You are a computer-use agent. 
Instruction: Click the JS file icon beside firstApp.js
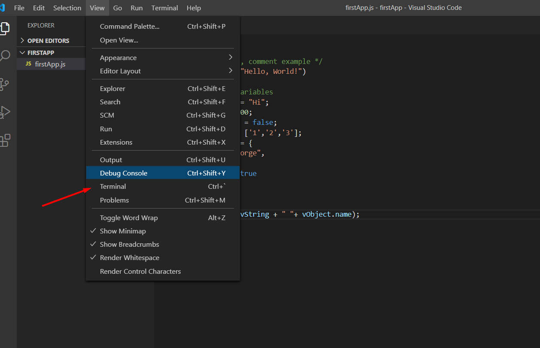point(28,64)
